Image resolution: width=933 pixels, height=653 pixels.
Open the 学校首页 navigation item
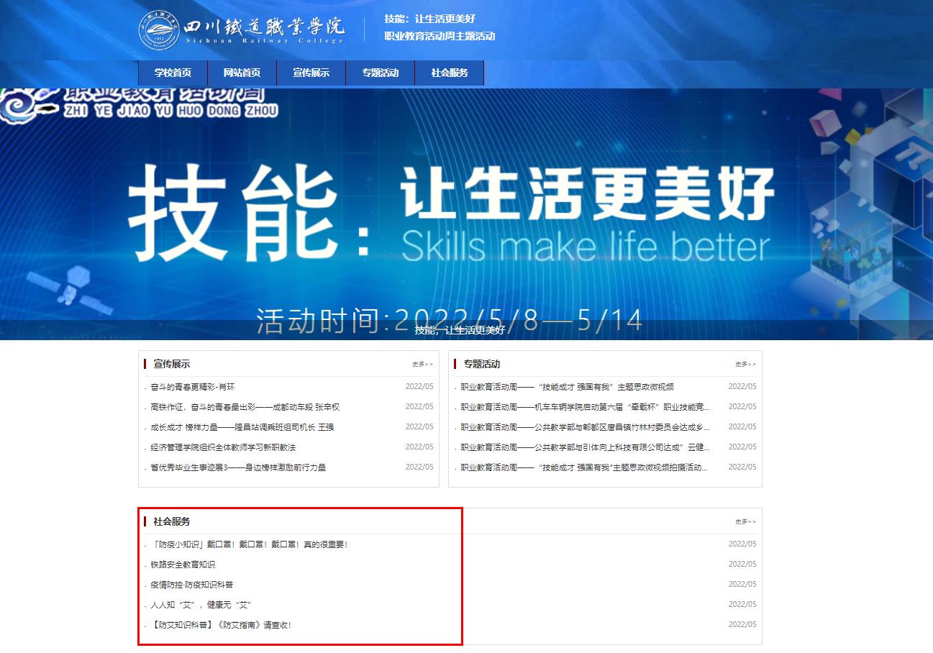[x=173, y=73]
